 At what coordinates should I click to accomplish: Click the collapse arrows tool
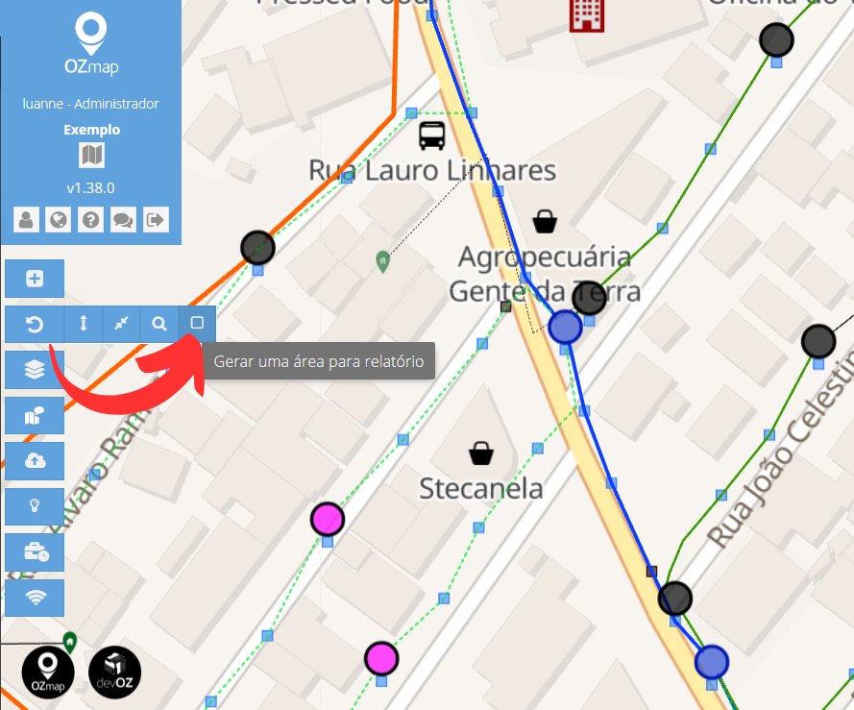[x=121, y=324]
